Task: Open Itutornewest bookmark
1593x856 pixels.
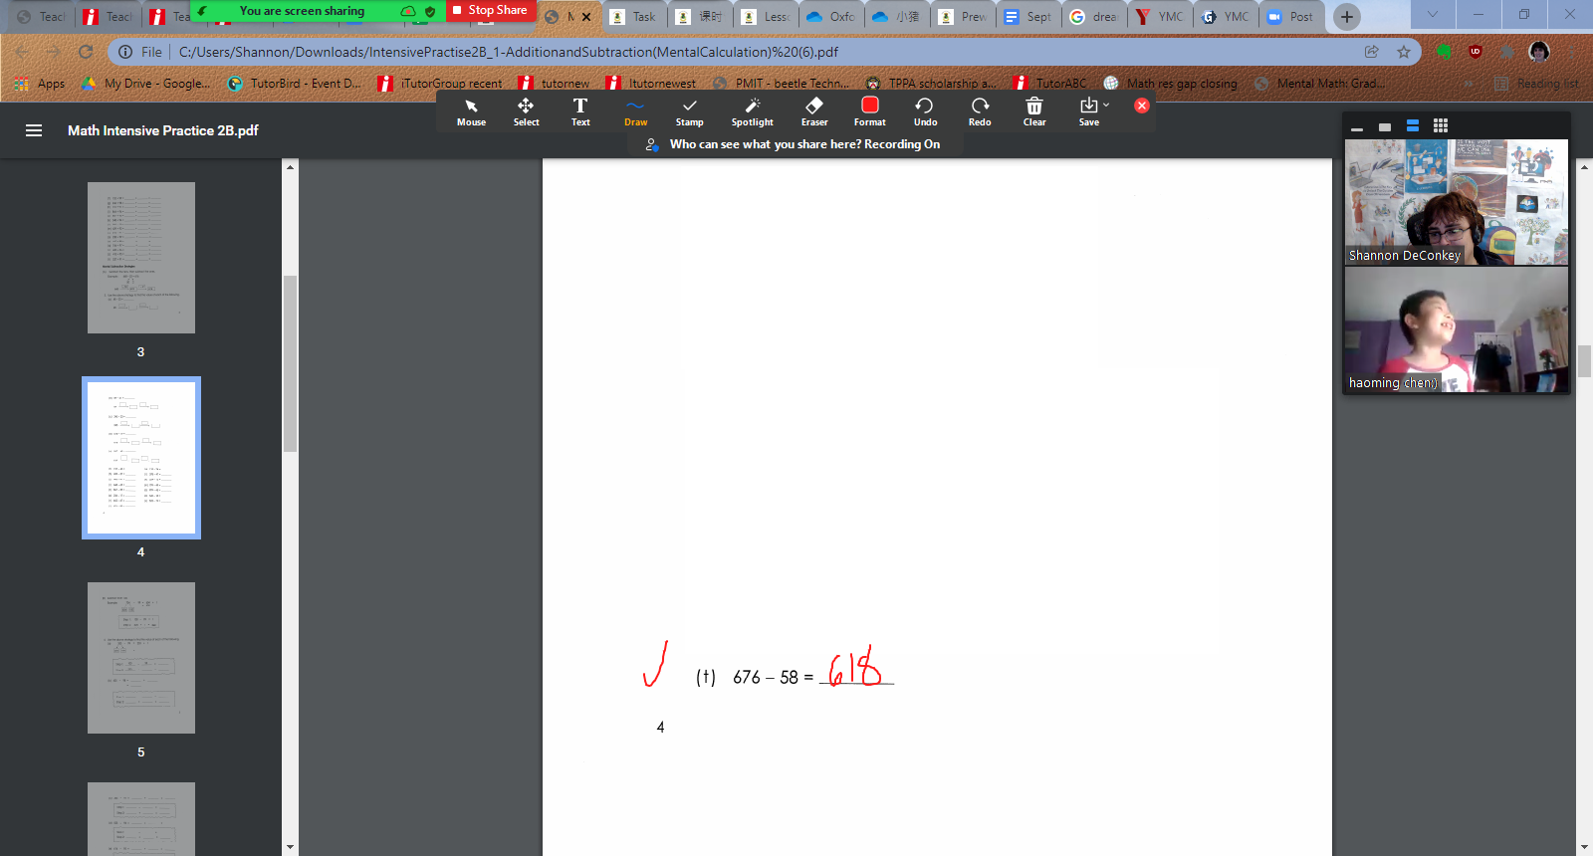Action: pyautogui.click(x=651, y=84)
